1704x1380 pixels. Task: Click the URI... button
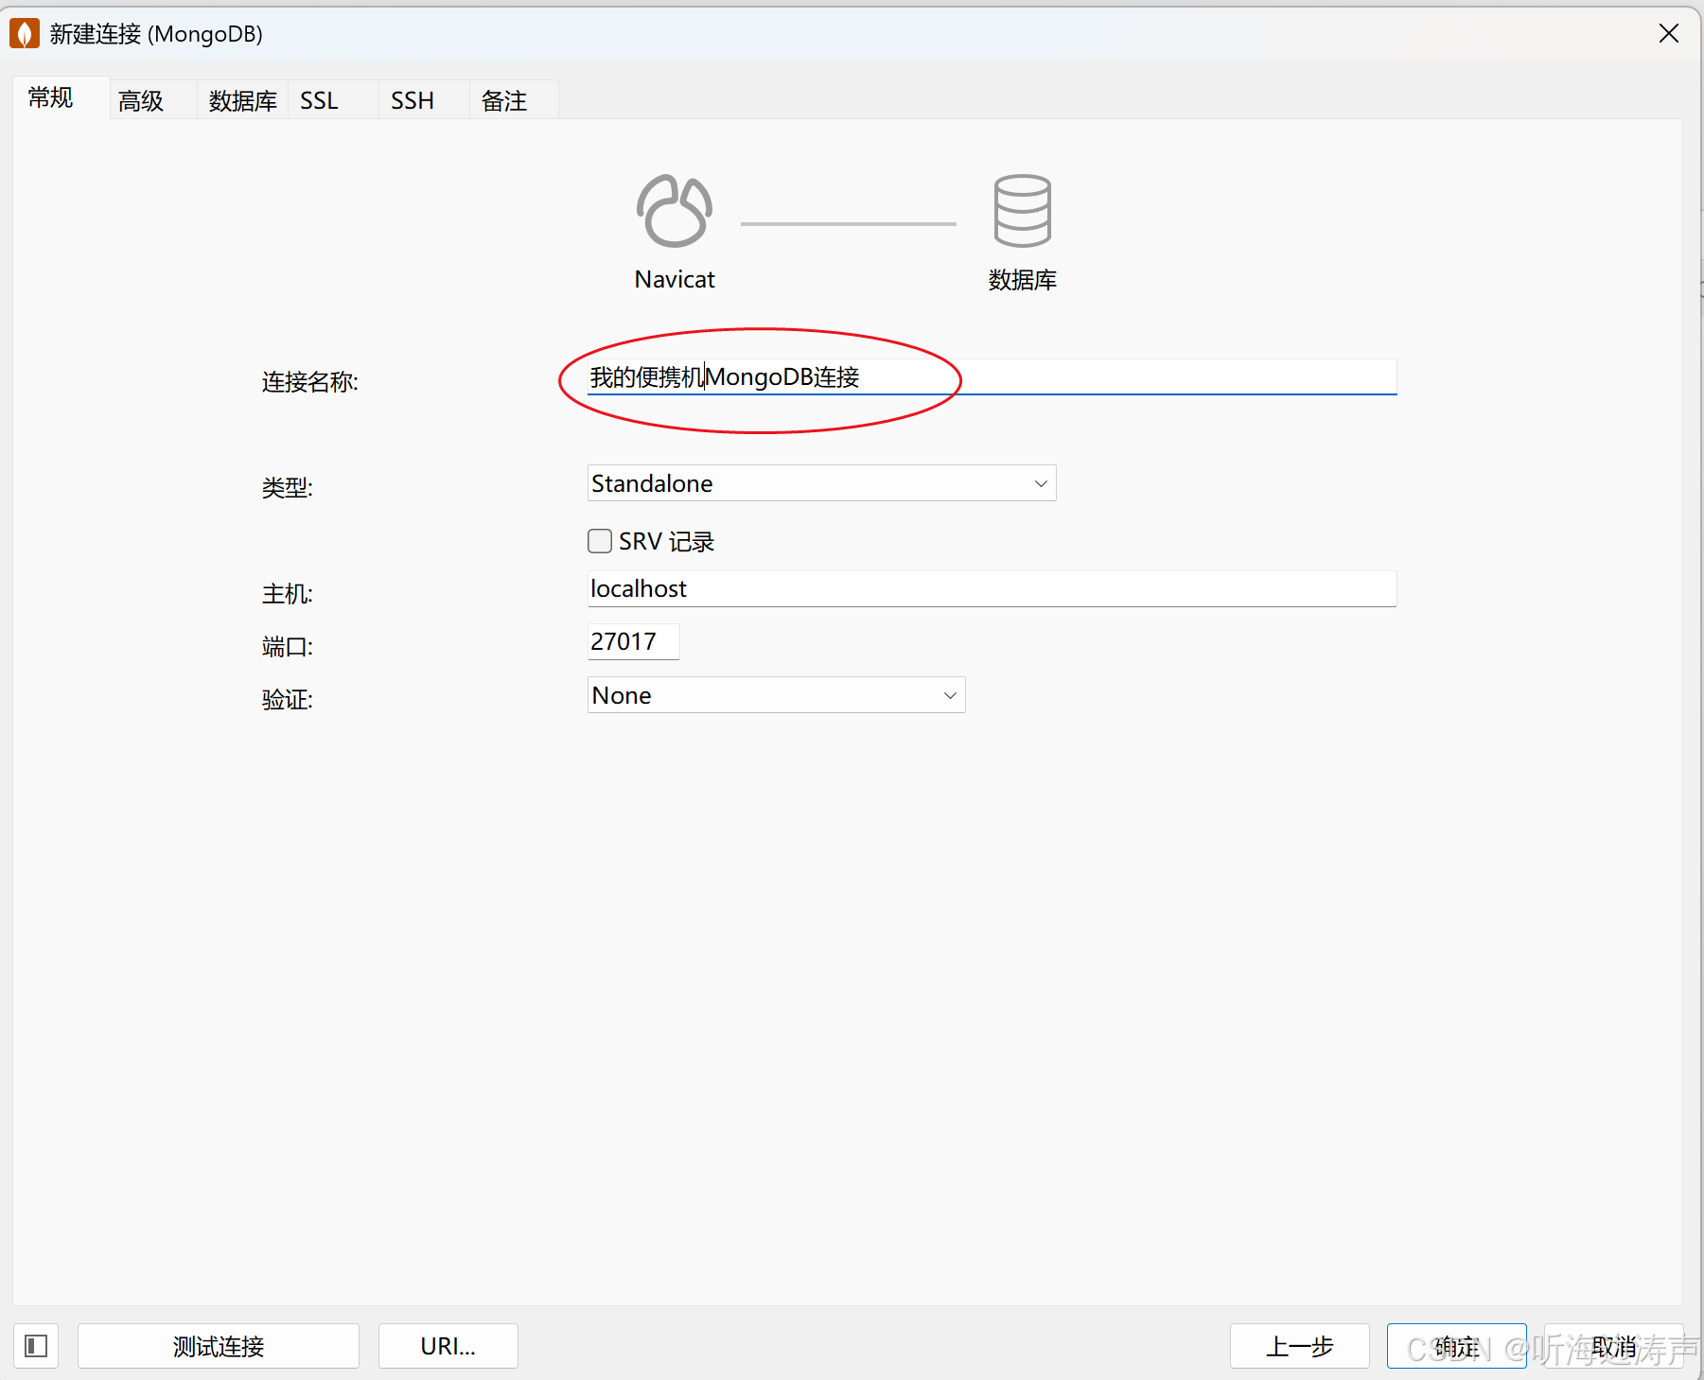(448, 1345)
